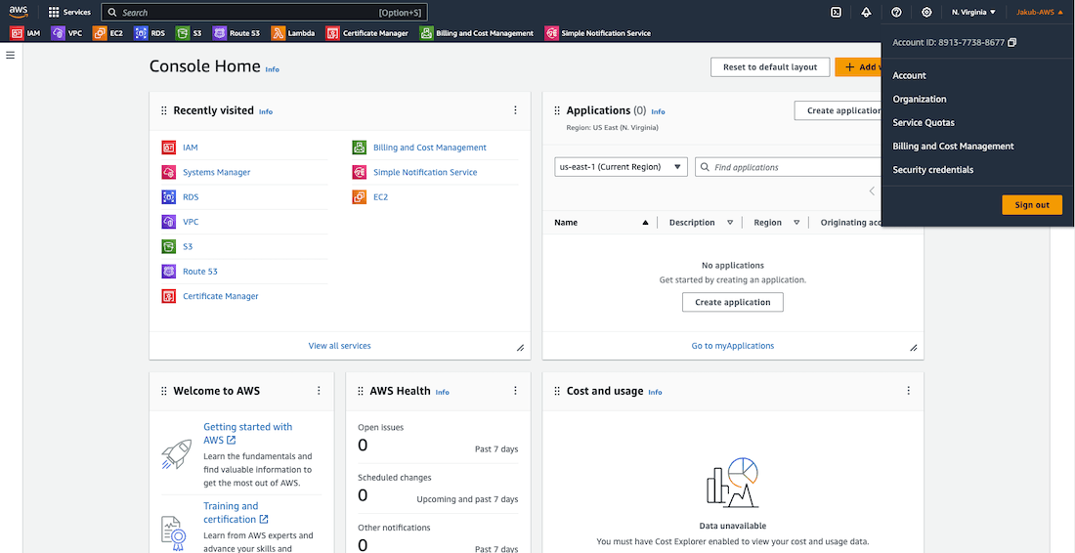1075x553 pixels.
Task: Click the Sign out button
Action: pyautogui.click(x=1032, y=205)
